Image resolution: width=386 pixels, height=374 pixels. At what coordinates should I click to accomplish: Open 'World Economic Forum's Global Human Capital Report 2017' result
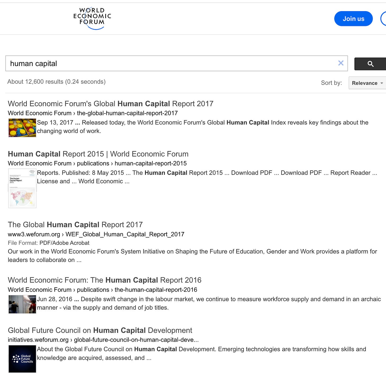(x=111, y=104)
